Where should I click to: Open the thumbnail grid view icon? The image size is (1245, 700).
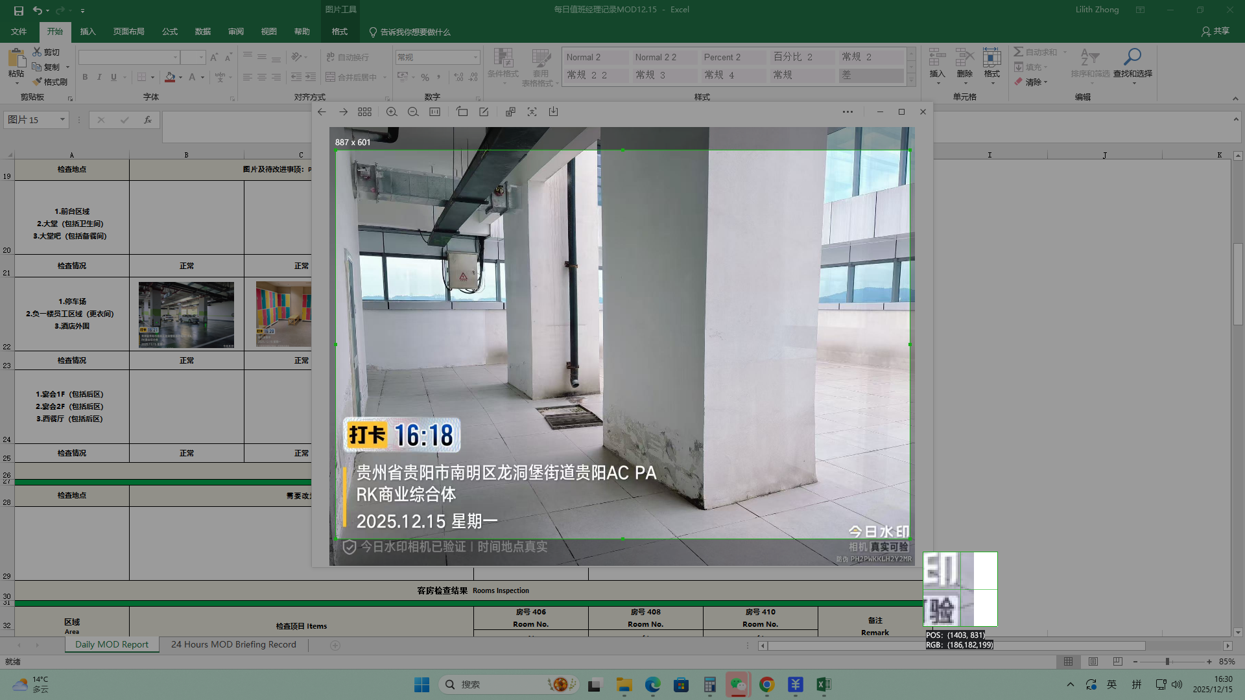[364, 112]
